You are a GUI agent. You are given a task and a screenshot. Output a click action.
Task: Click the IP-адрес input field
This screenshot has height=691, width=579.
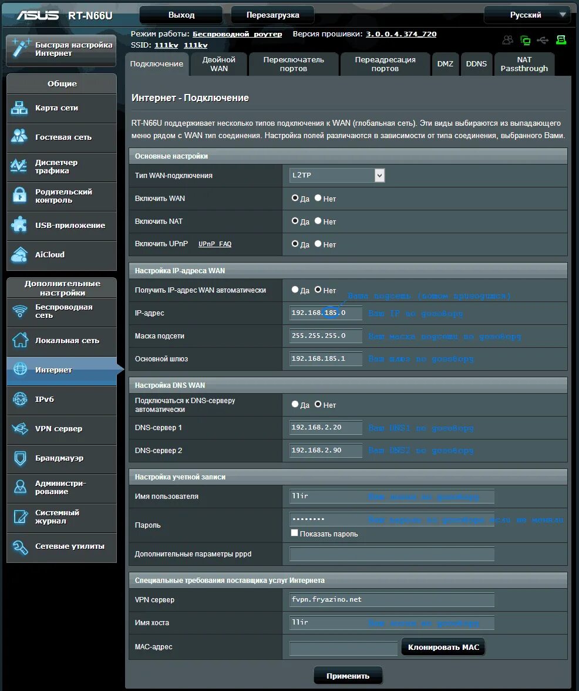click(x=326, y=313)
